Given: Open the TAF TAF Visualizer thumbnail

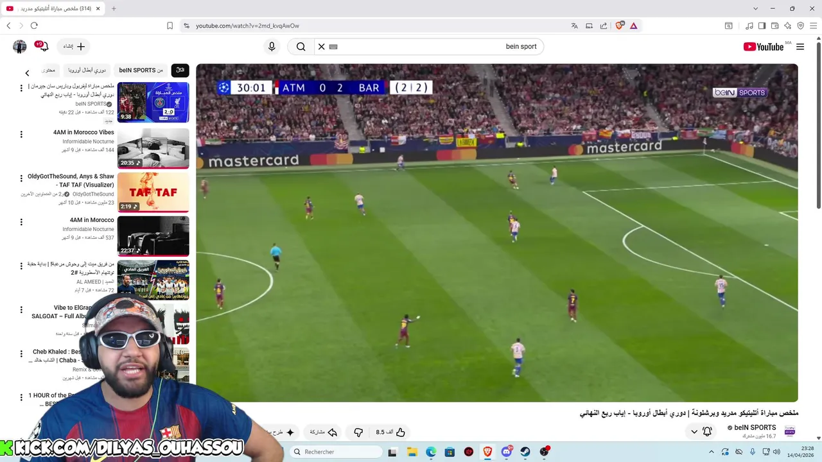Looking at the screenshot, I should click(x=153, y=192).
